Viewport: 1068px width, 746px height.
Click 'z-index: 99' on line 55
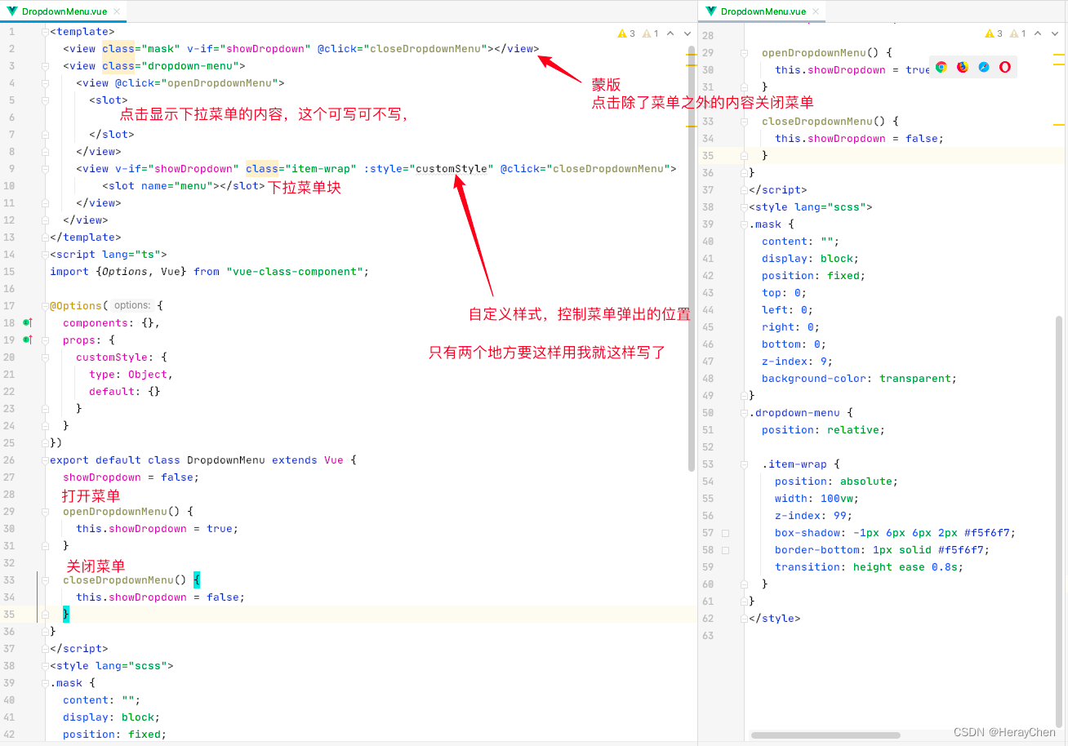pos(813,515)
